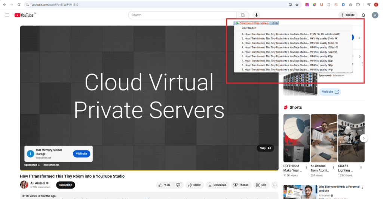Click the Download this video button
Screen dimensions: 383x199
point(254,23)
